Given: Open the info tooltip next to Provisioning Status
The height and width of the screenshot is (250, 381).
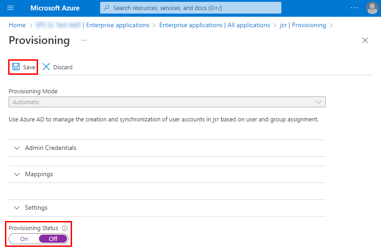Looking at the screenshot, I should point(65,228).
